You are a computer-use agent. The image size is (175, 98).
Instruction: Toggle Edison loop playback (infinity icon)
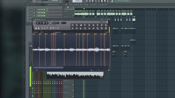tap(38, 23)
